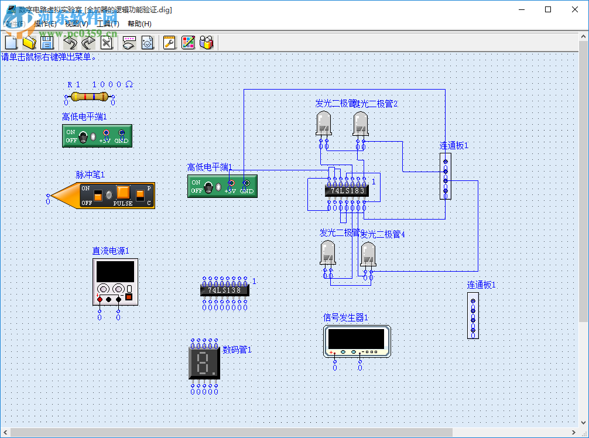Click the delete X icon in the toolbar
The width and height of the screenshot is (589, 438).
(106, 42)
